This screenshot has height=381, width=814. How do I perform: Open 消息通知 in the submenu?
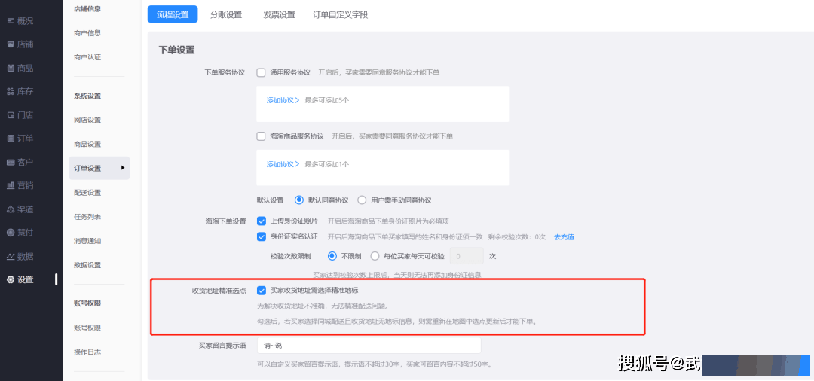pyautogui.click(x=87, y=241)
